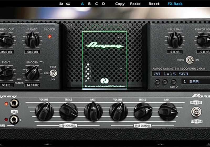Select preset slot A

[x=82, y=4]
